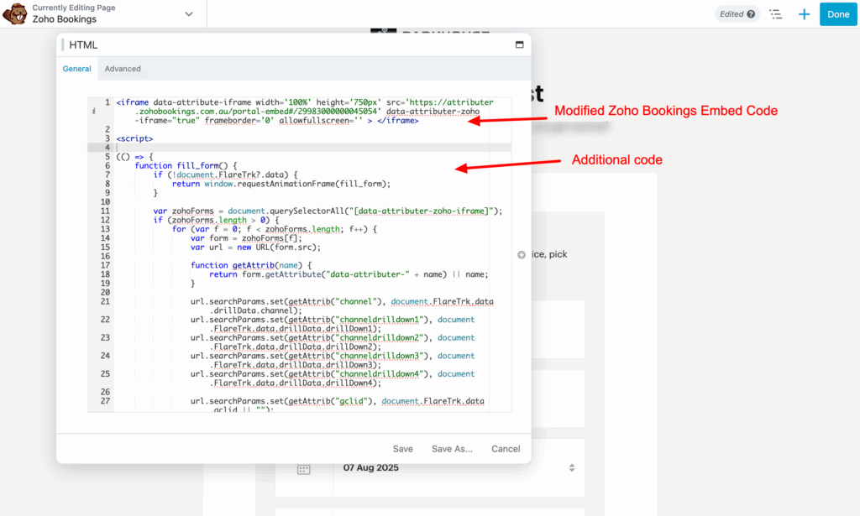Image resolution: width=860 pixels, height=516 pixels.
Task: Click the plus icon to add content
Action: point(804,14)
